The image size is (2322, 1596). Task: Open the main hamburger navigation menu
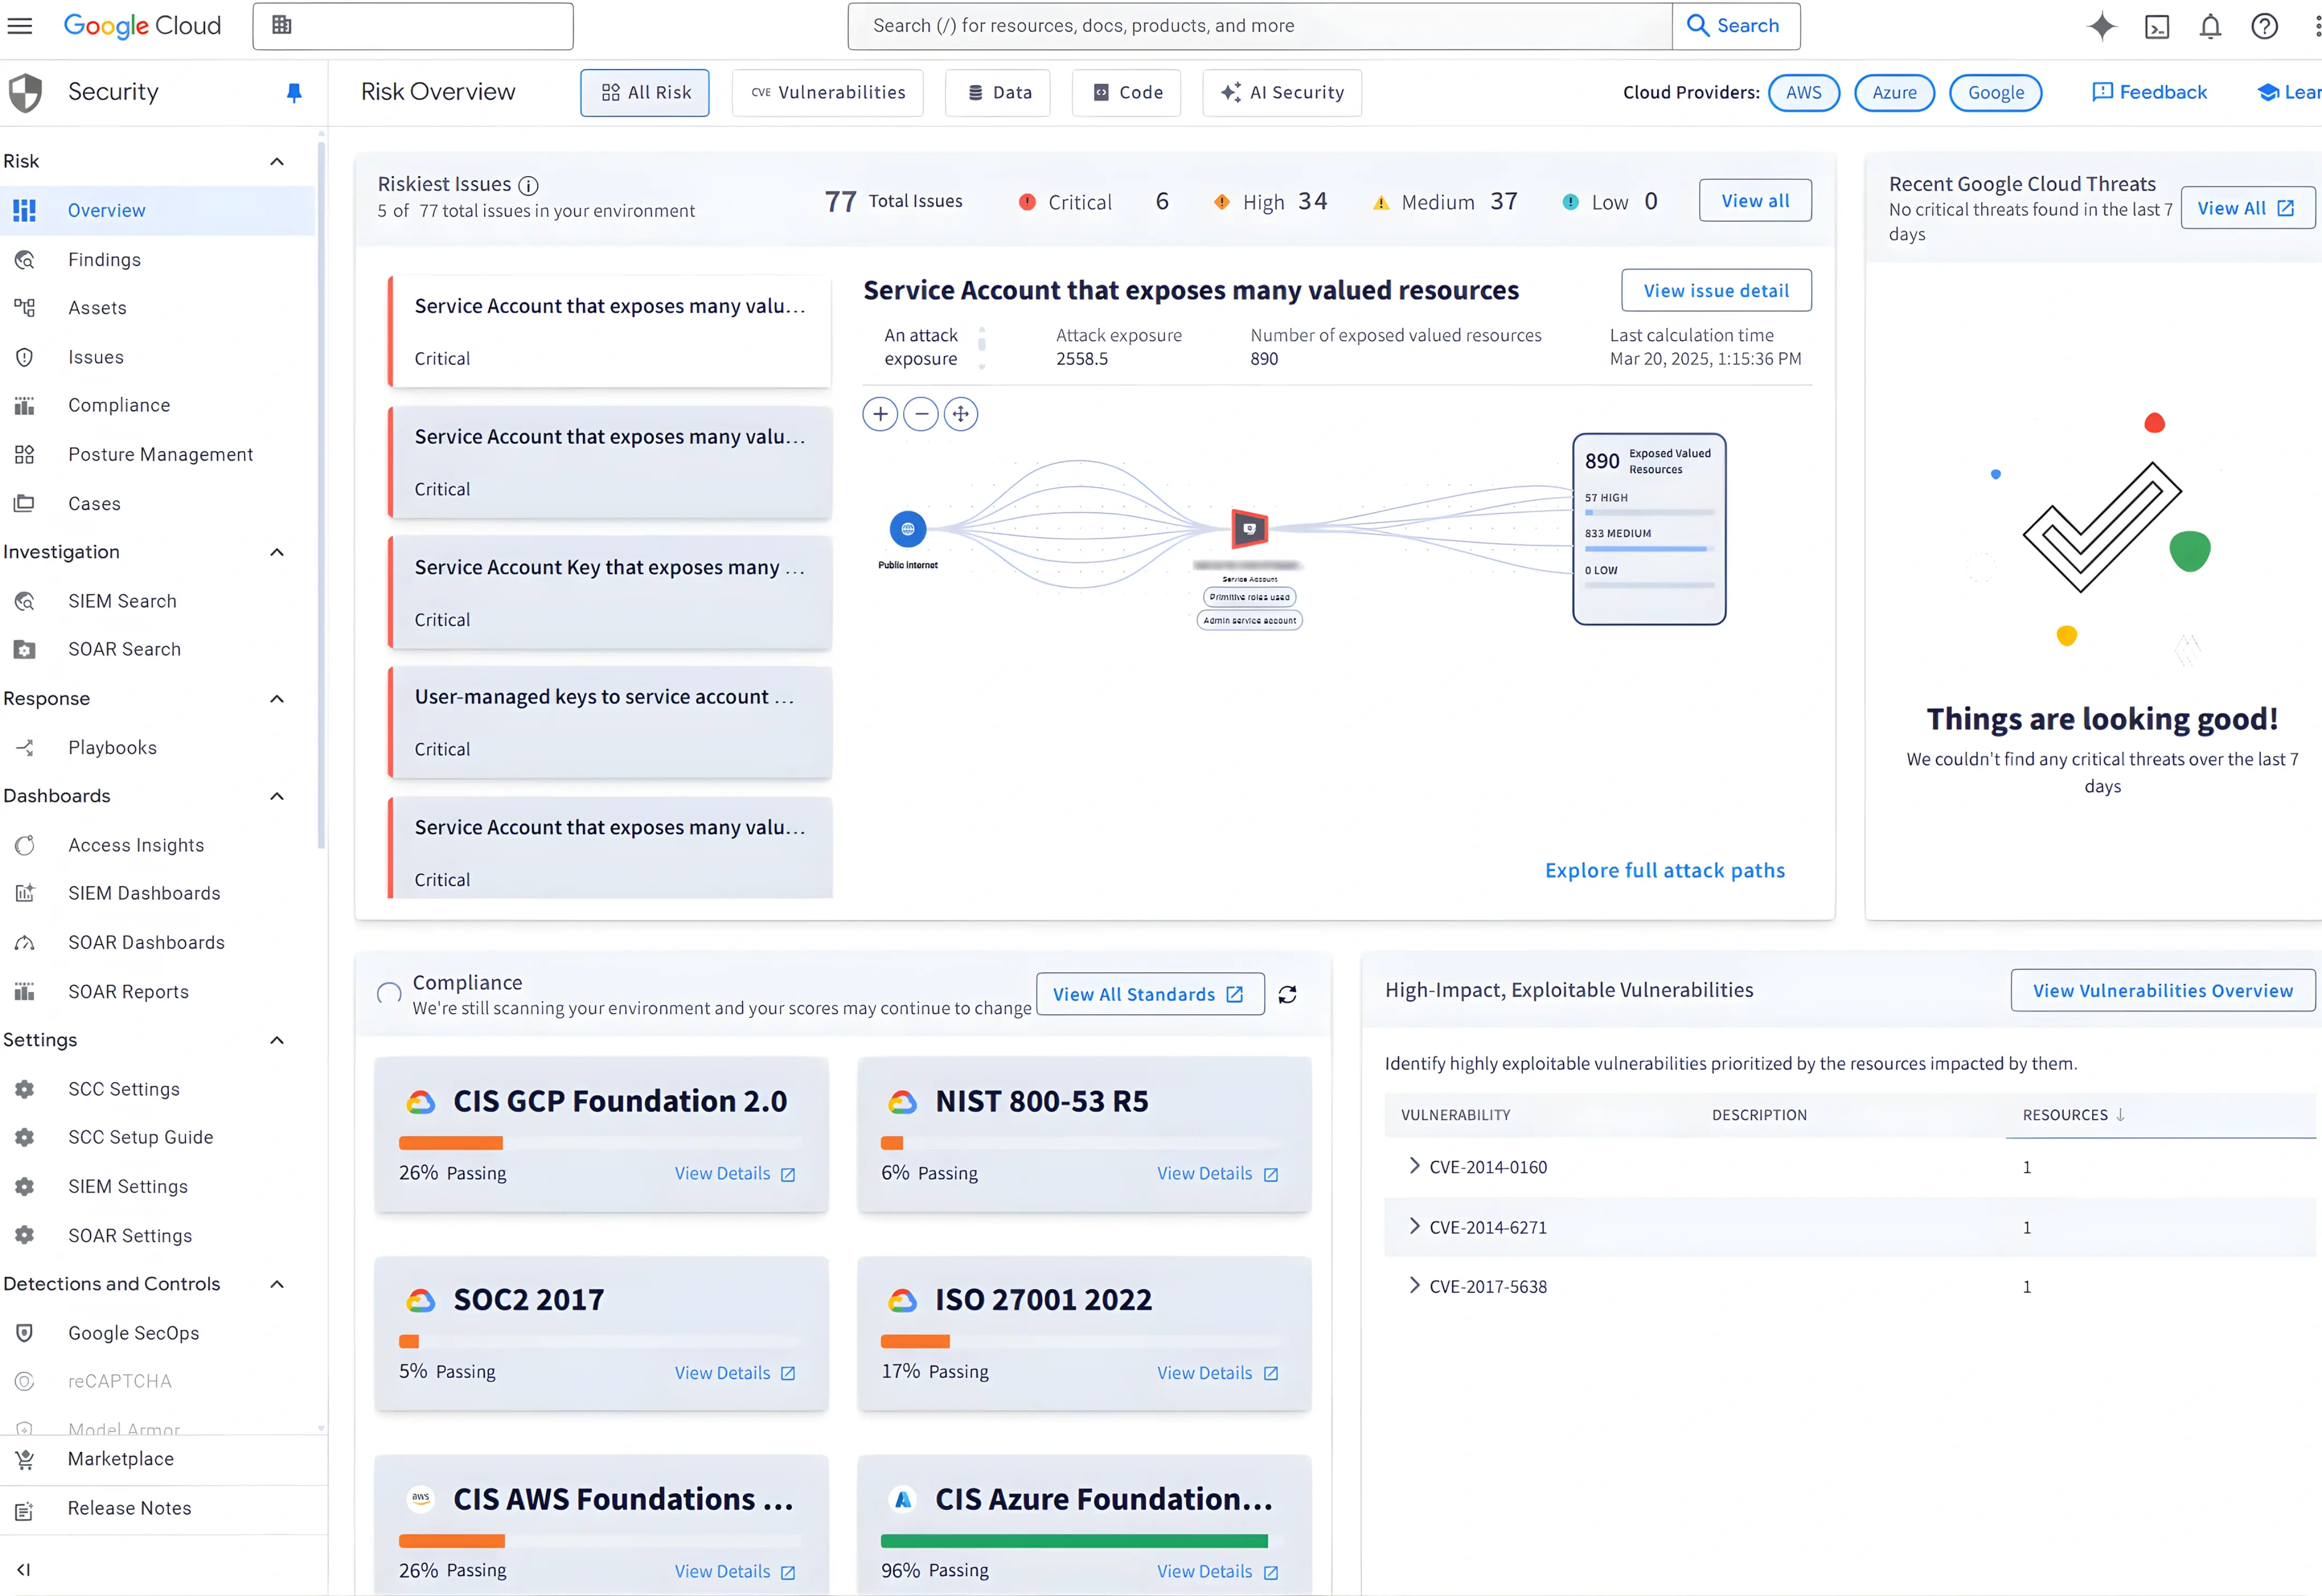click(x=20, y=26)
